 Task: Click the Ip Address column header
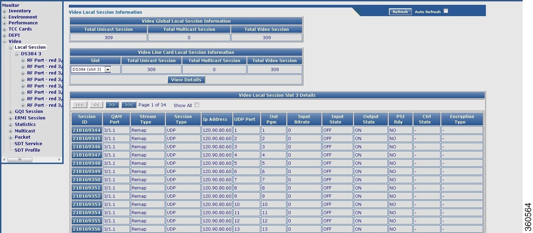[217, 119]
